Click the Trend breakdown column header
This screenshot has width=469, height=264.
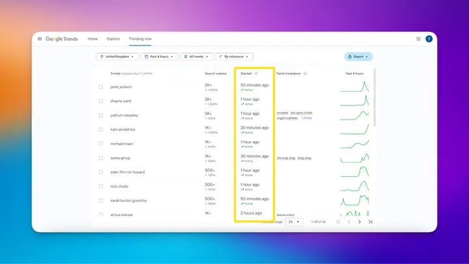click(289, 73)
